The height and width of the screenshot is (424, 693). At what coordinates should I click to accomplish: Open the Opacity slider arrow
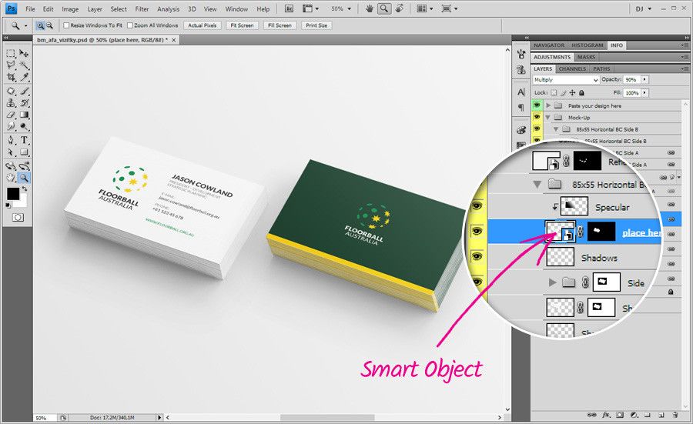tap(644, 79)
